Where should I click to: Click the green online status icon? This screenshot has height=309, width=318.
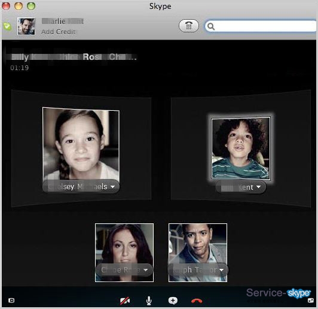(x=7, y=26)
